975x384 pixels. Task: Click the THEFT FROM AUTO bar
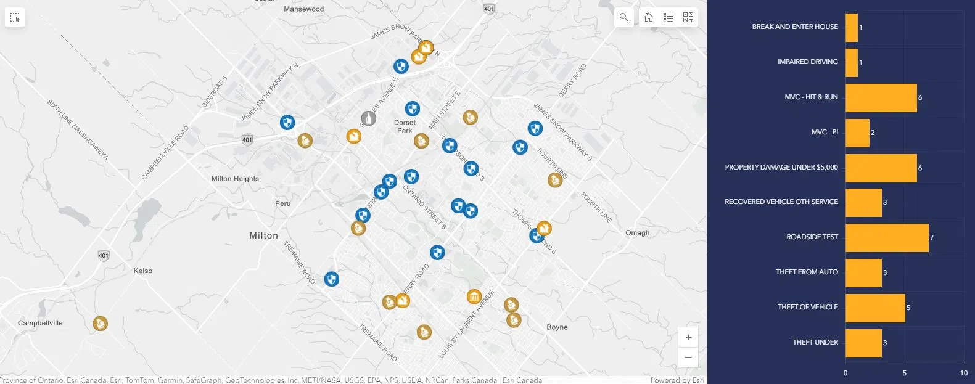(x=863, y=272)
